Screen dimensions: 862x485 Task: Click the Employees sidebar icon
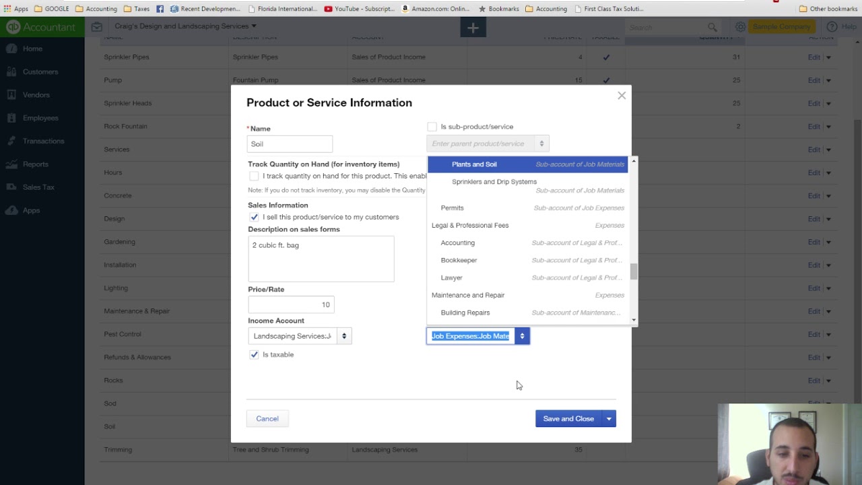pos(11,118)
